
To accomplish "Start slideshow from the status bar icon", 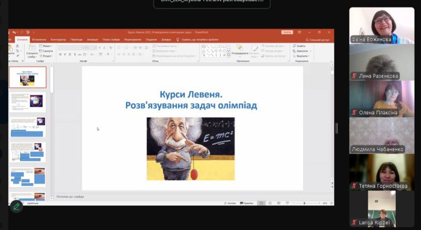I will [x=287, y=203].
